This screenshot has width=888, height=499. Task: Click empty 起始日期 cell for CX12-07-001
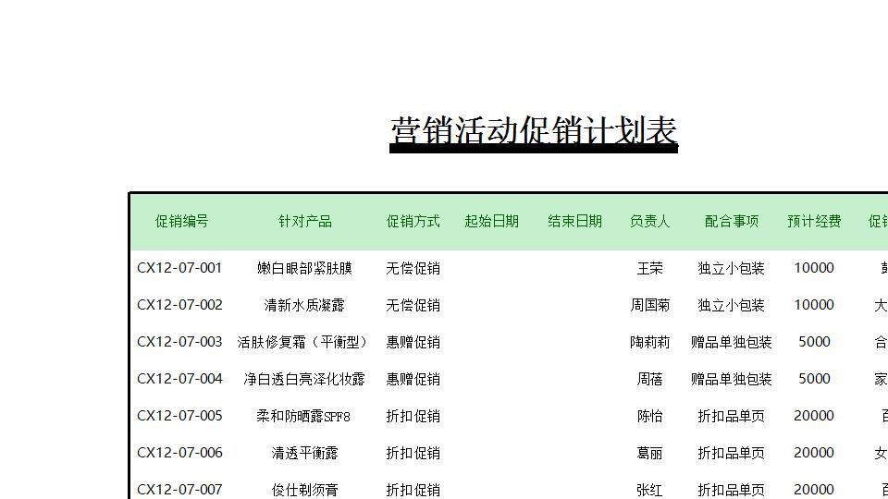click(x=491, y=268)
